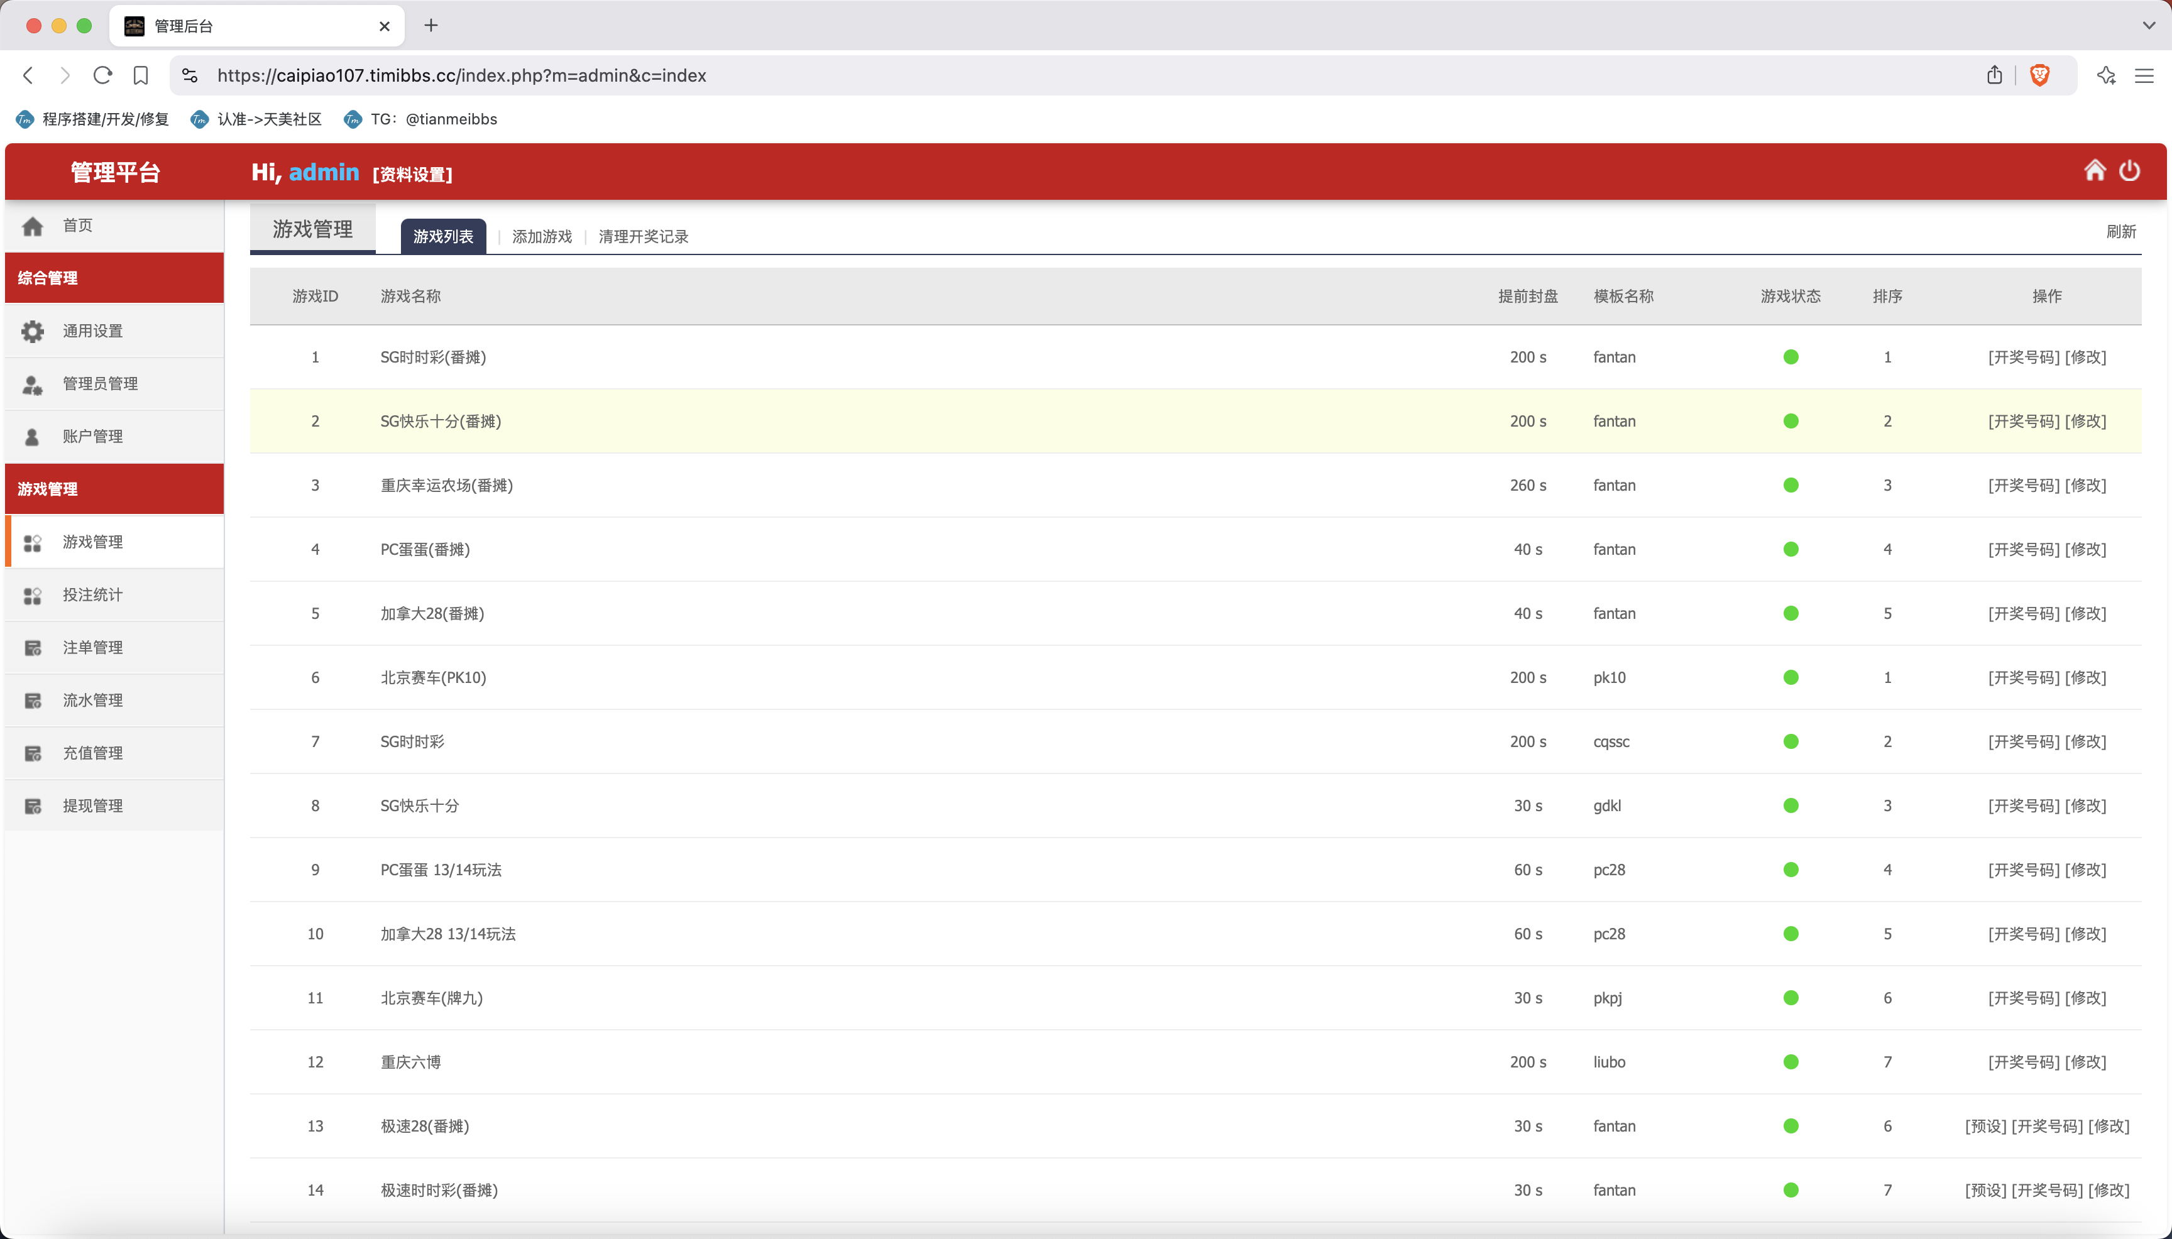Toggle status dot for SG时时彩(番摊)

click(1791, 358)
